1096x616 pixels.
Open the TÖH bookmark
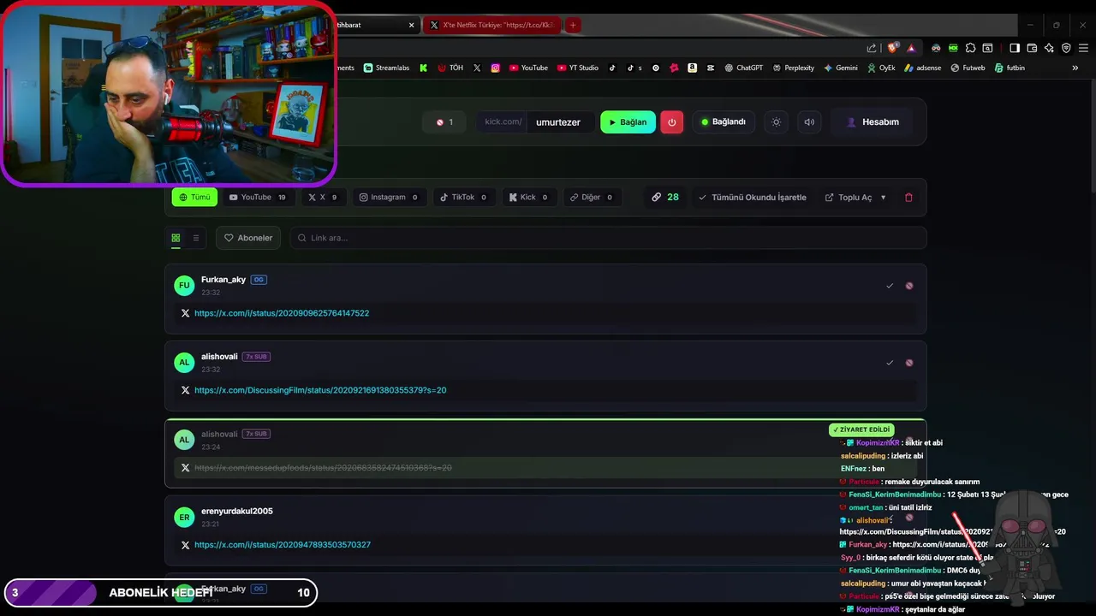(x=450, y=68)
